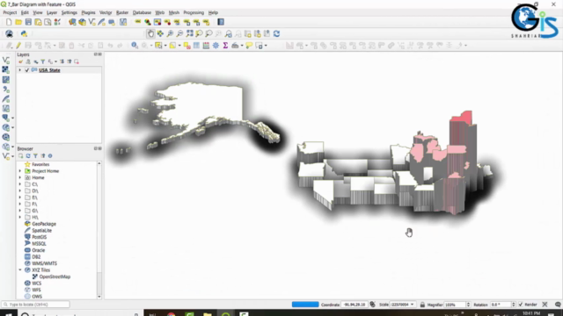Select Favorites in the Browser panel
This screenshot has width=563, height=316.
tap(40, 164)
